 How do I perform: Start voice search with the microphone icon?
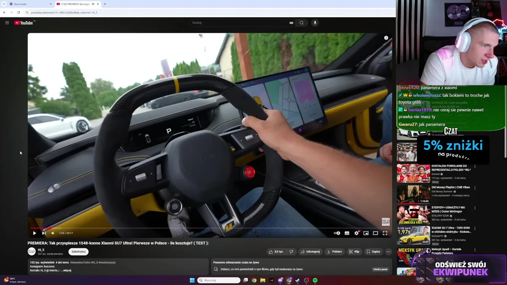pyautogui.click(x=315, y=23)
